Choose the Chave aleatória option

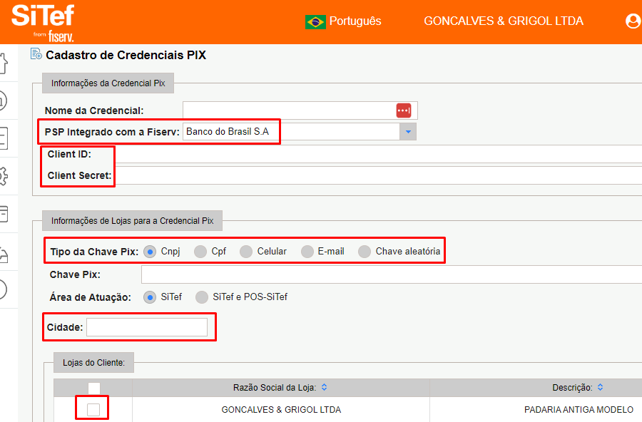[x=365, y=252]
